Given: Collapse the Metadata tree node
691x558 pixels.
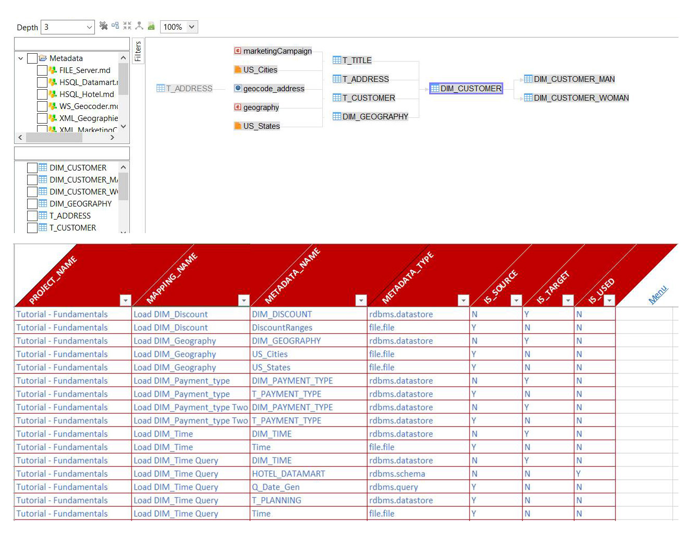Looking at the screenshot, I should point(20,58).
